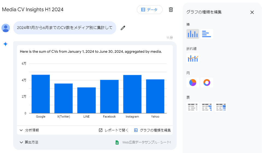Viewport: 262px width, 153px height.
Task: Select the vertical bar chart type
Action: 193,34
